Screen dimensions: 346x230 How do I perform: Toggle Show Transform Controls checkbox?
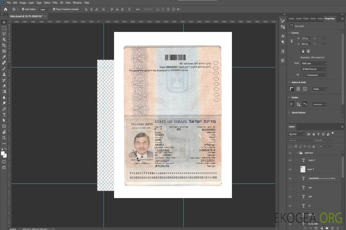[54, 9]
